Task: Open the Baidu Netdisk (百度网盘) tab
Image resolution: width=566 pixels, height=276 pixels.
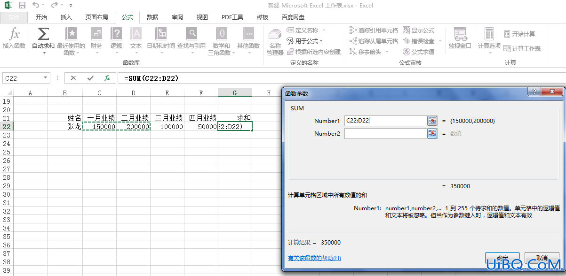Action: point(293,17)
